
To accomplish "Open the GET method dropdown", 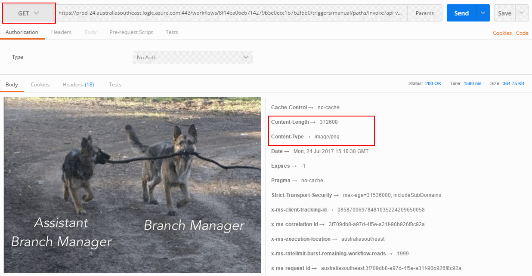I will (29, 13).
